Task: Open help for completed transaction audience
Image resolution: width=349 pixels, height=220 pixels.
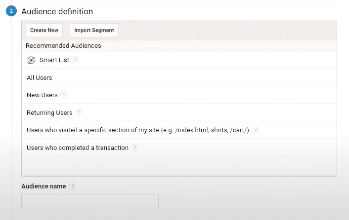Action: click(134, 147)
